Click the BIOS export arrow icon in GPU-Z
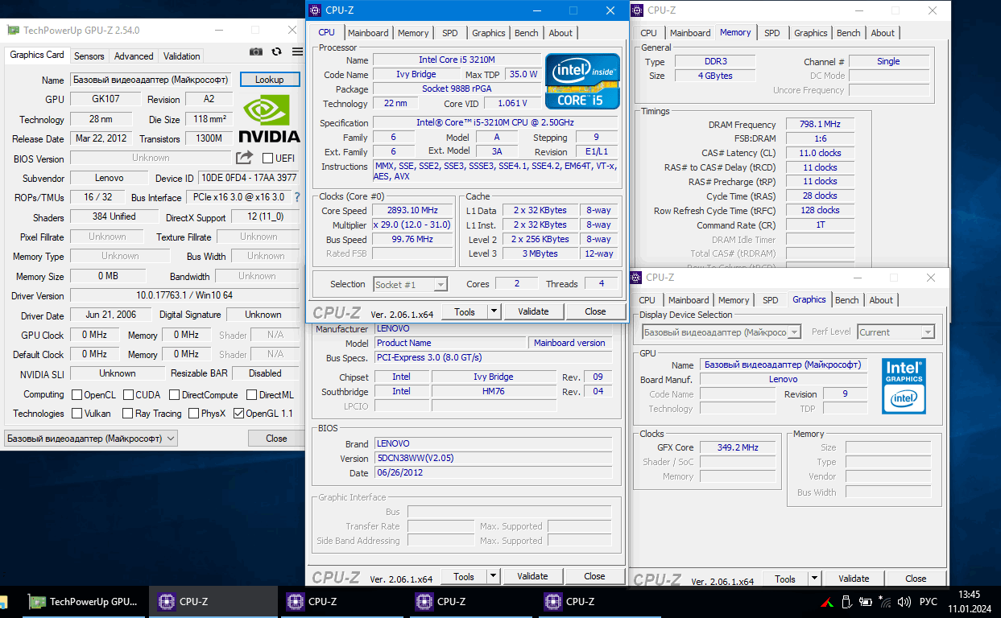This screenshot has height=618, width=1001. pyautogui.click(x=244, y=158)
